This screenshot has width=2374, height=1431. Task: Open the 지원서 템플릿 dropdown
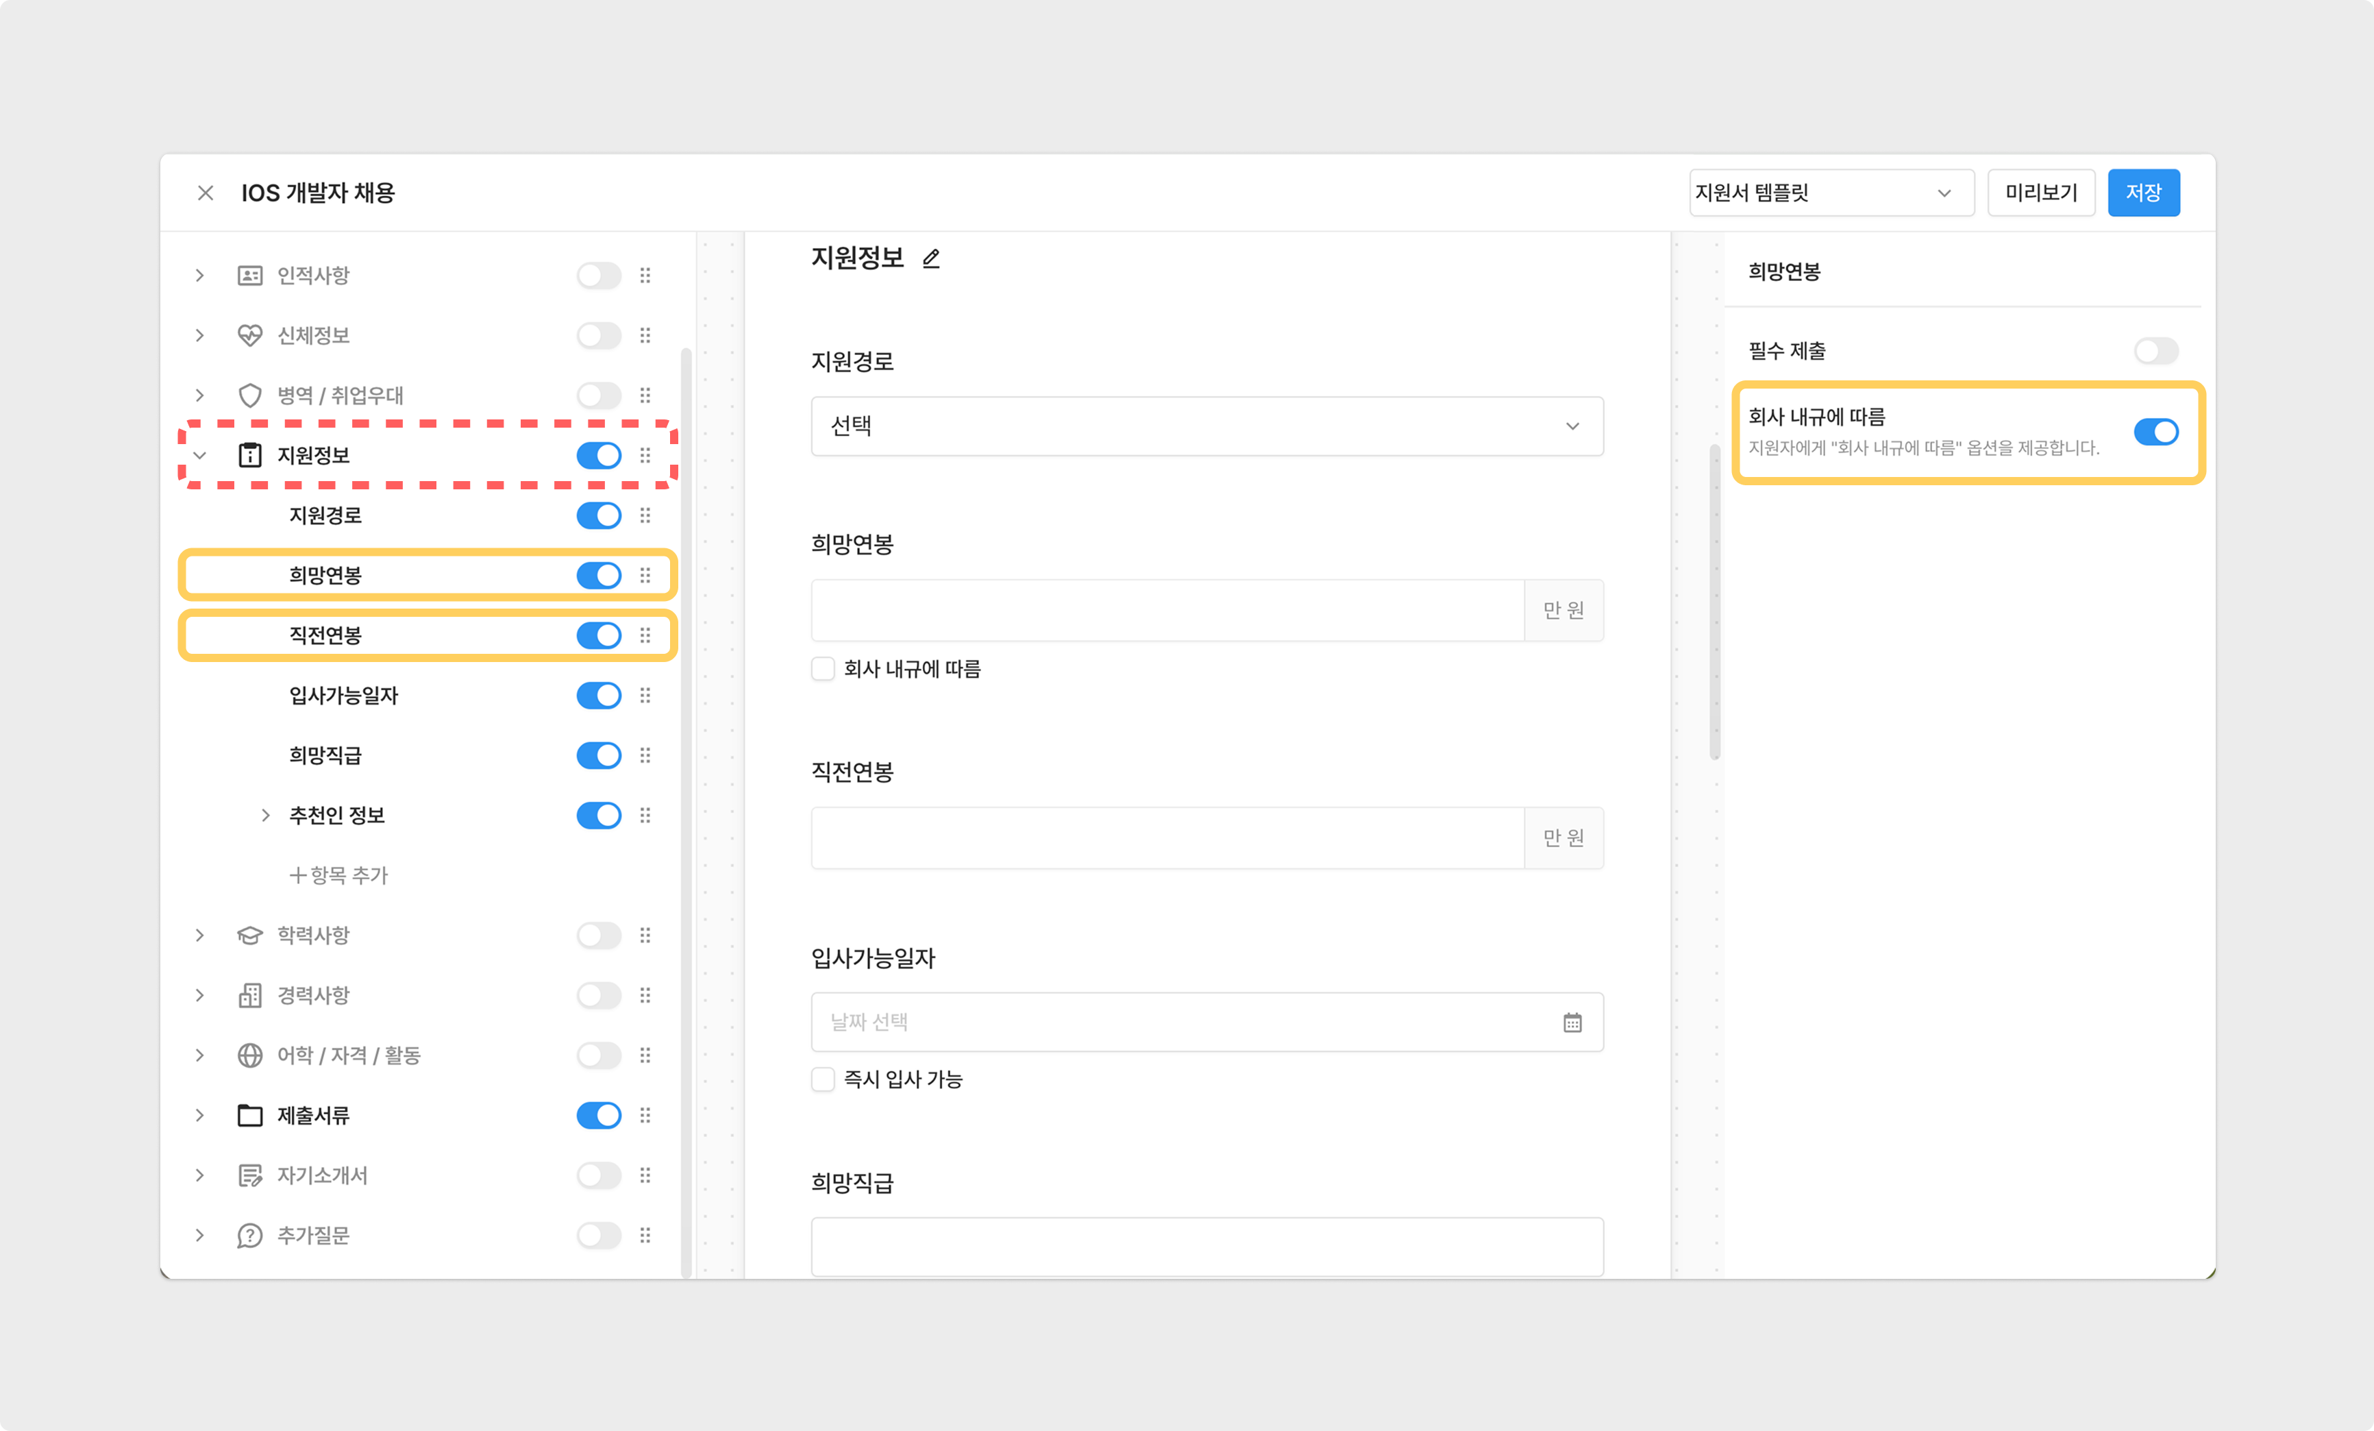tap(1831, 193)
